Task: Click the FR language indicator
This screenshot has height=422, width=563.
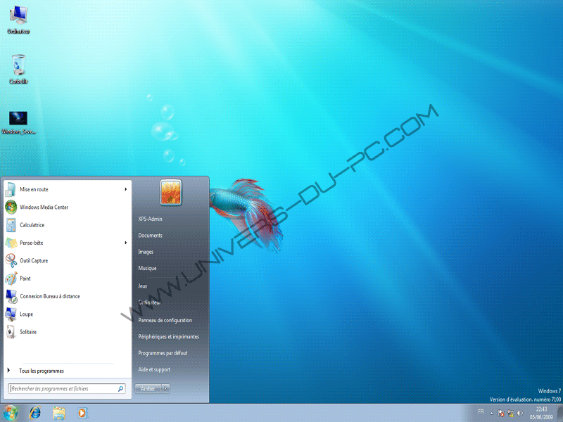Action: (481, 411)
